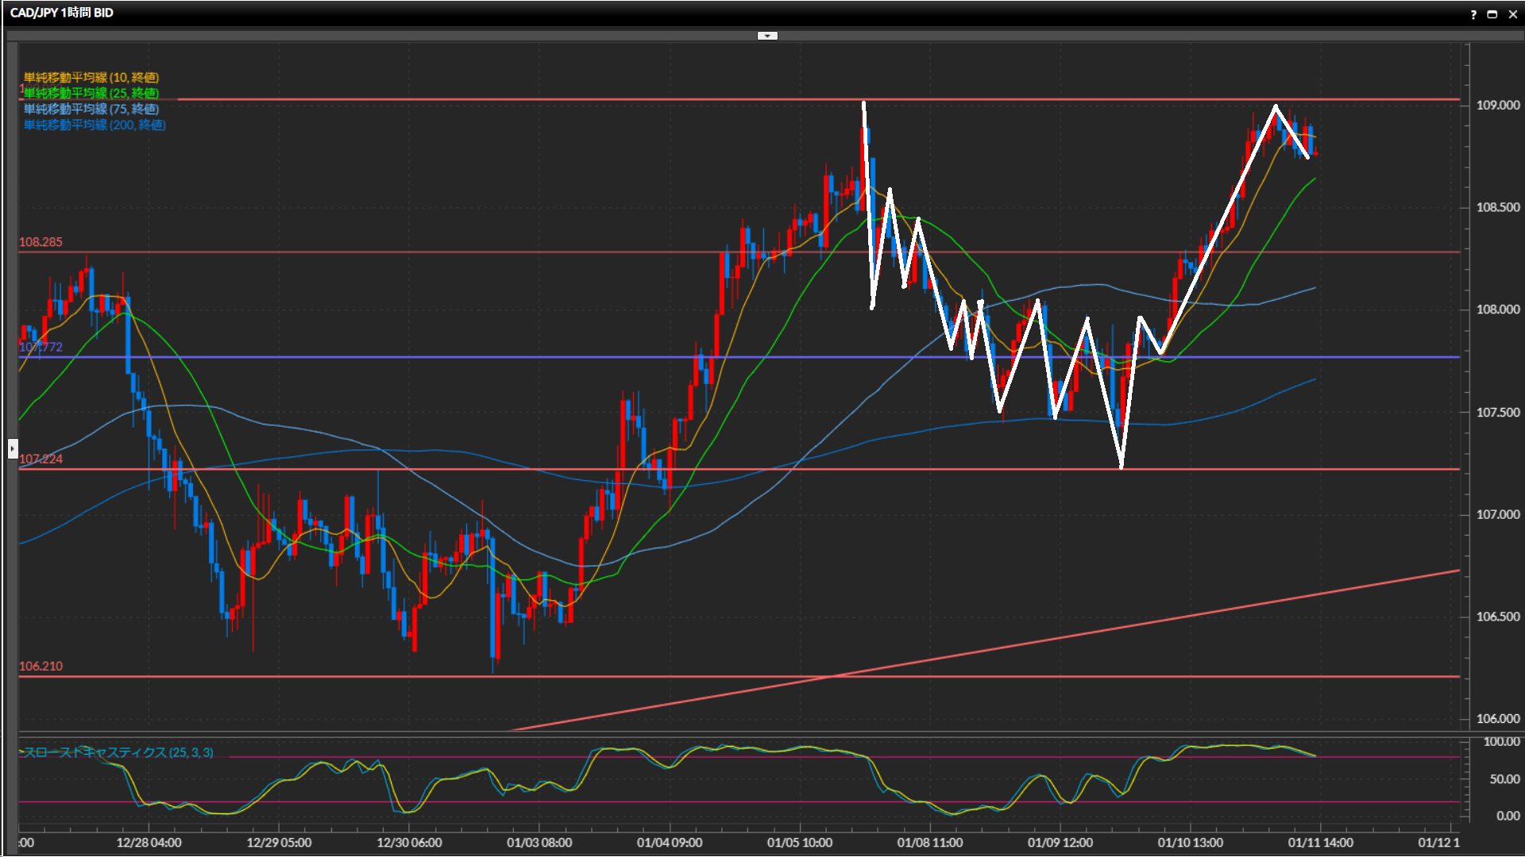This screenshot has width=1525, height=857.
Task: Click the 108.285 horizontal line label
Action: [x=41, y=242]
